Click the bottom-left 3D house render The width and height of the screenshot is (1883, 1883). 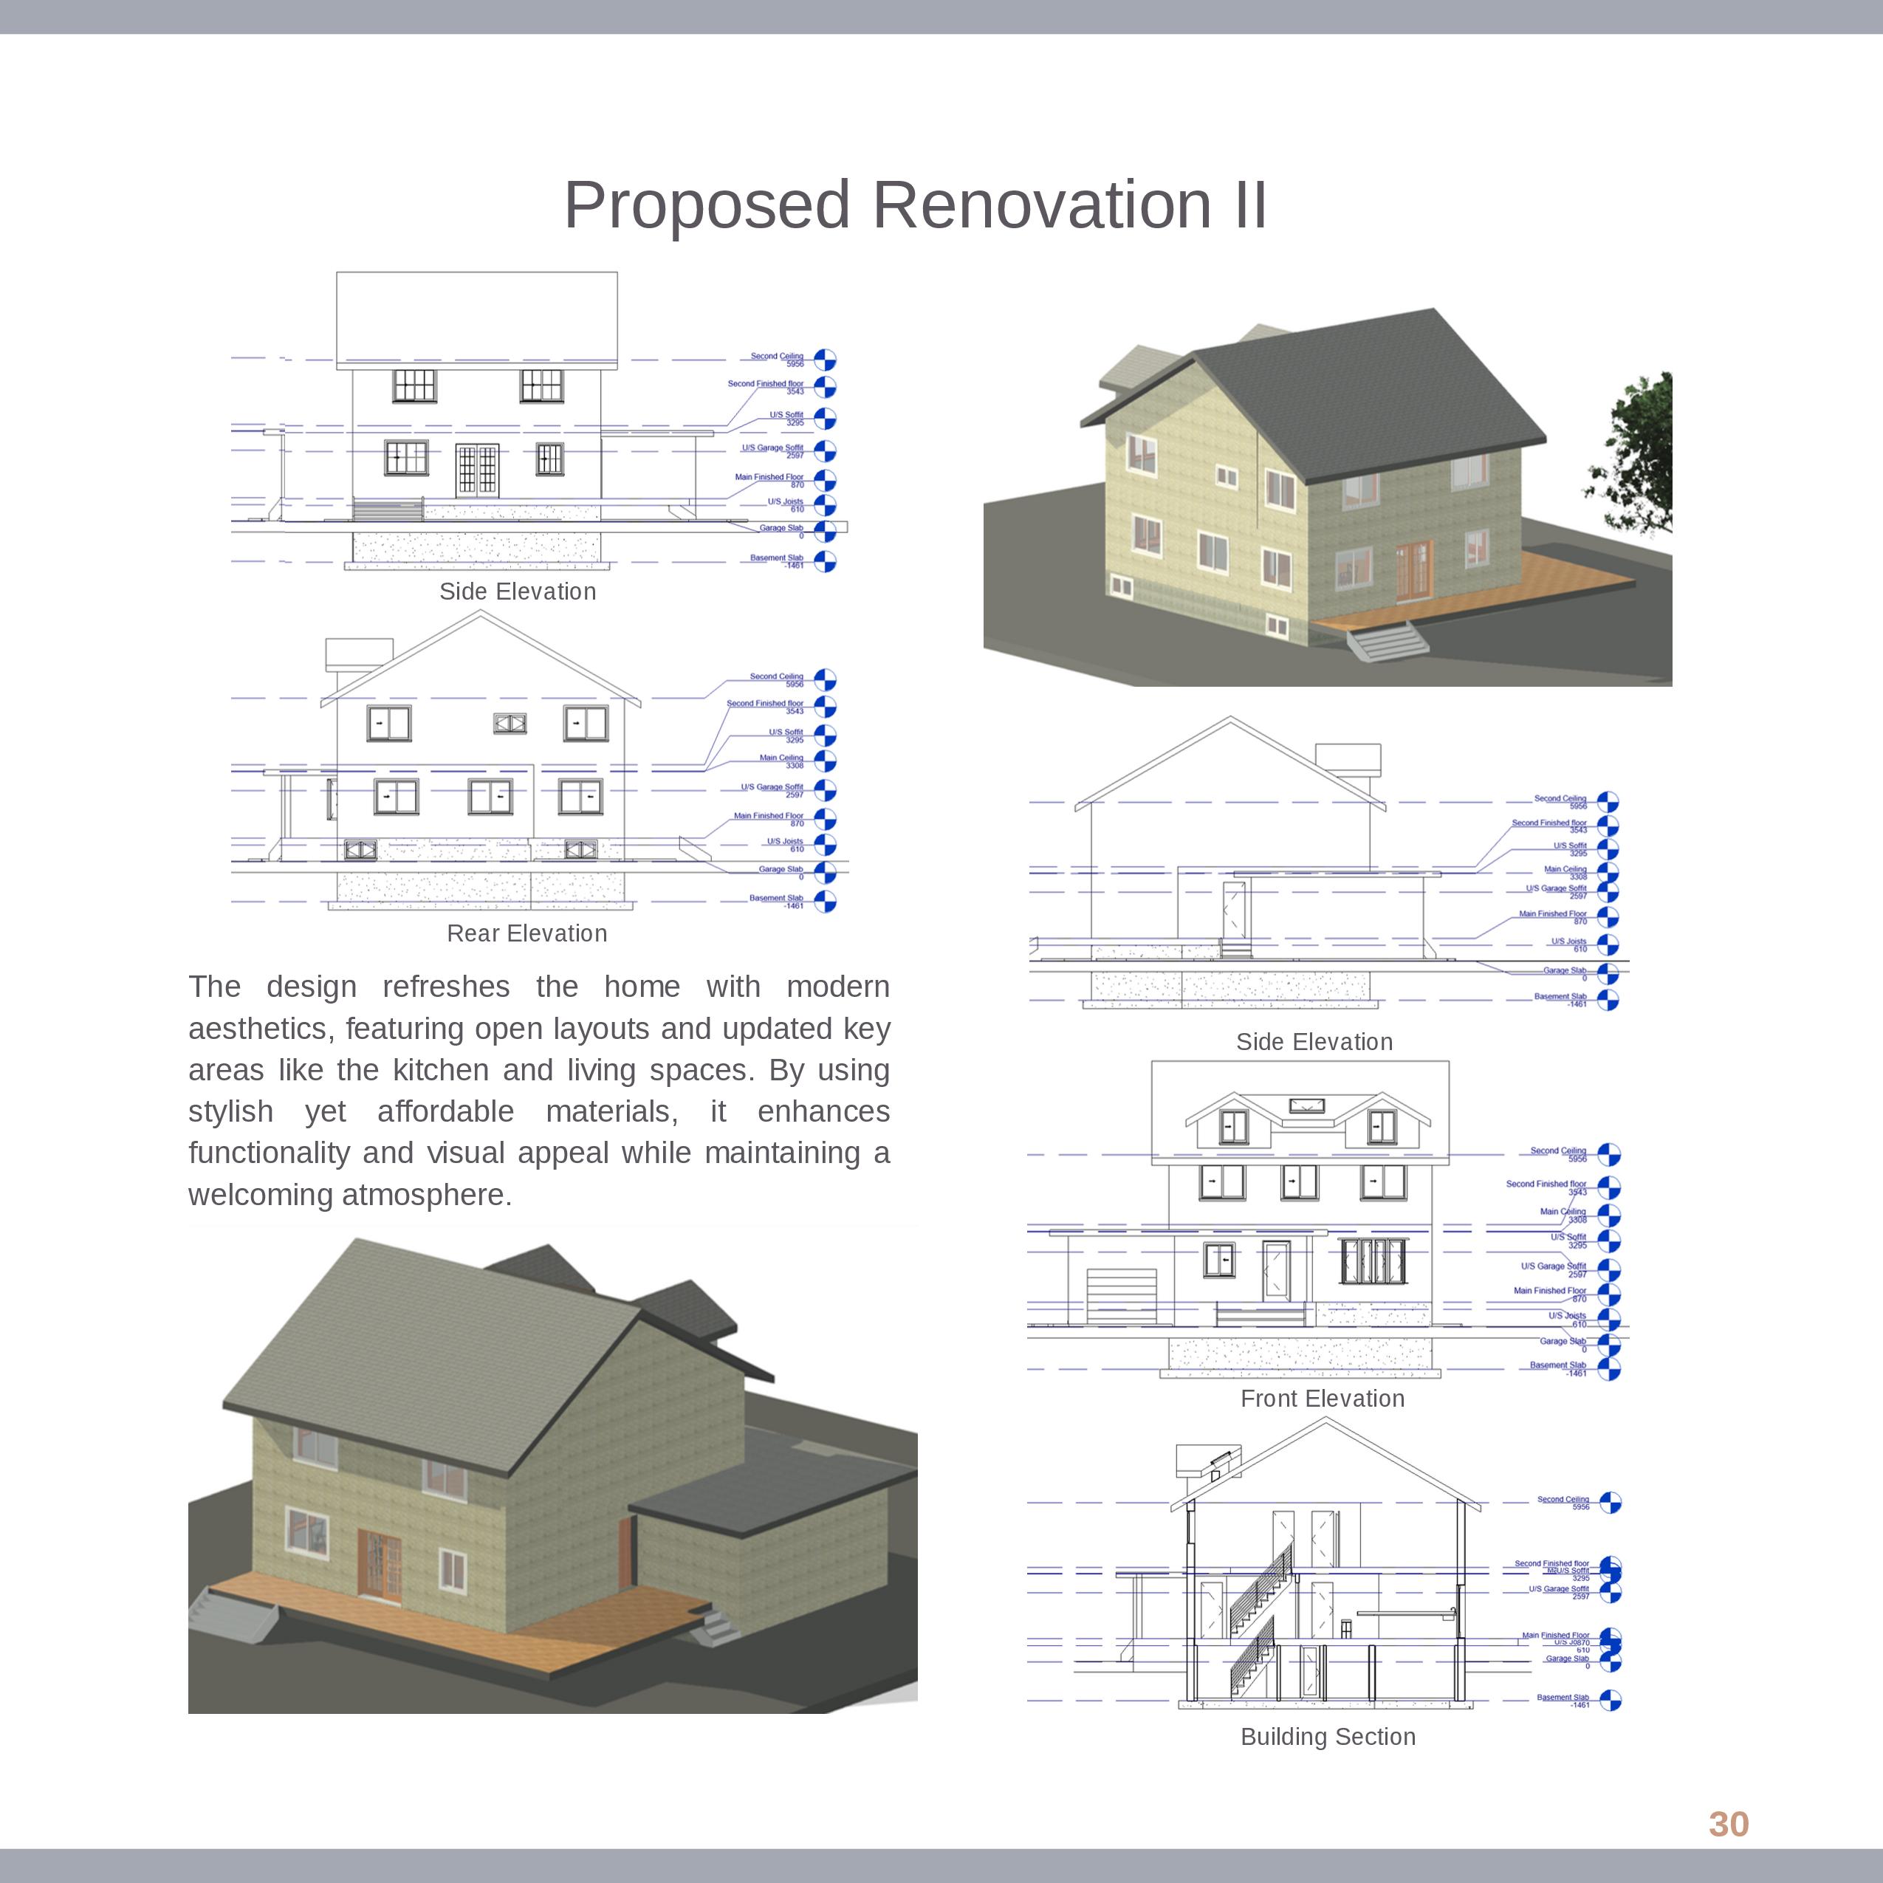click(x=552, y=1472)
